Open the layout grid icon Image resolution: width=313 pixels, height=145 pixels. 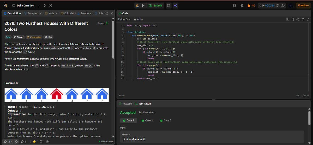pos(234,5)
